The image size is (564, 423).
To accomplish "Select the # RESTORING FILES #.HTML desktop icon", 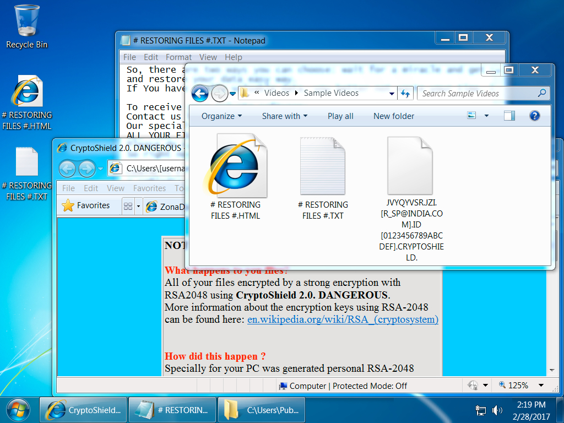I will coord(26,102).
